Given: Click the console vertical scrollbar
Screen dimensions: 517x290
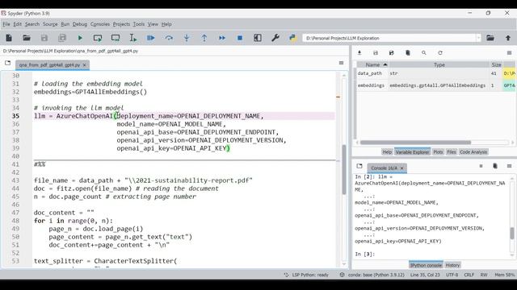Looking at the screenshot, I should click(x=512, y=233).
